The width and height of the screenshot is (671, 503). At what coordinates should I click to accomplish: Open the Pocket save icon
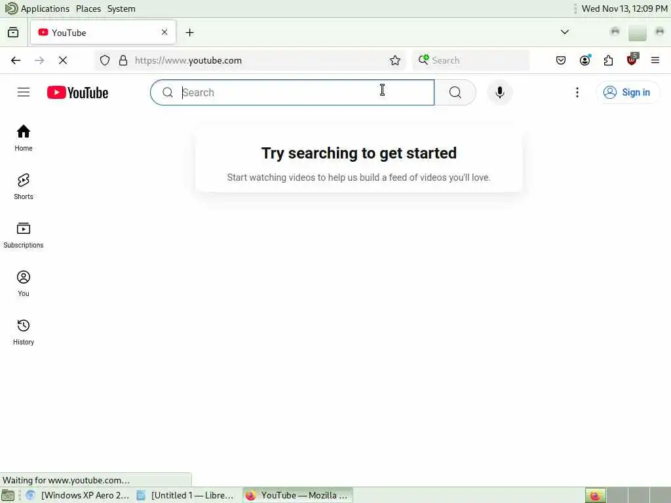click(x=561, y=60)
